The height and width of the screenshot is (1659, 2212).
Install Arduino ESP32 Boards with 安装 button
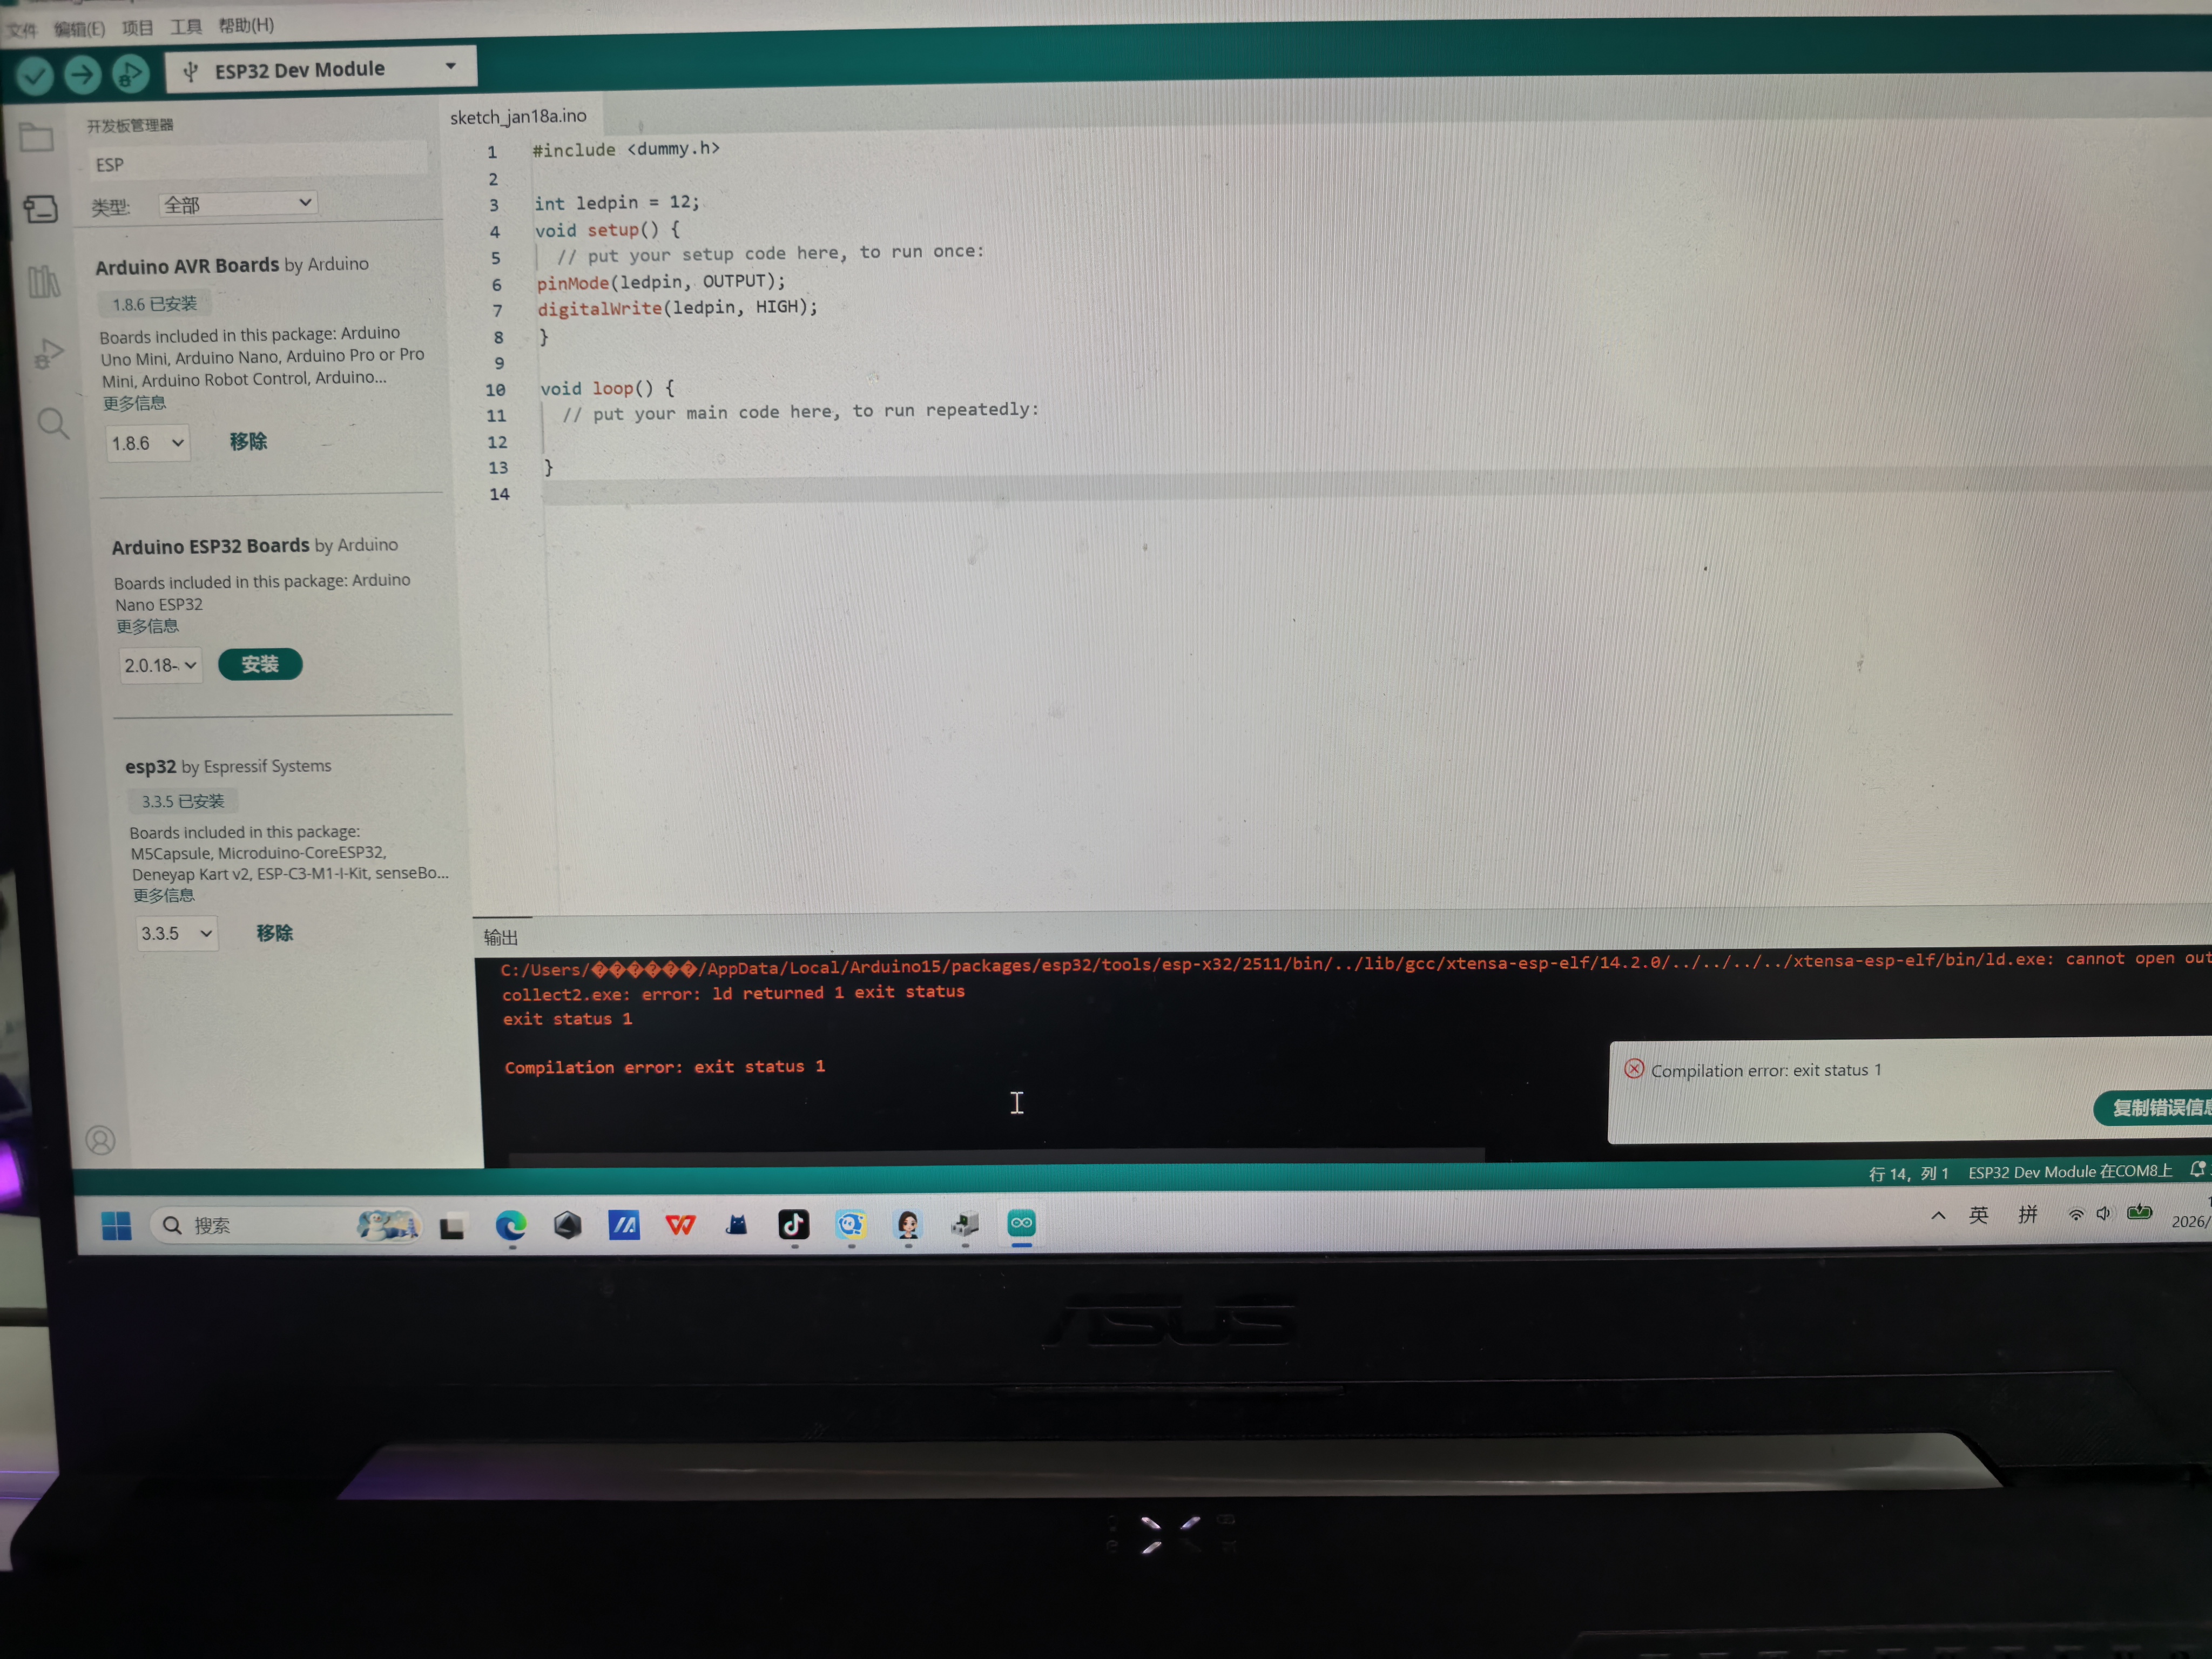pyautogui.click(x=260, y=663)
